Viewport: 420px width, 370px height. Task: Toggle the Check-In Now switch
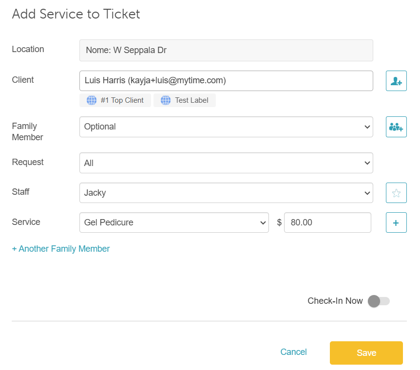(x=379, y=301)
